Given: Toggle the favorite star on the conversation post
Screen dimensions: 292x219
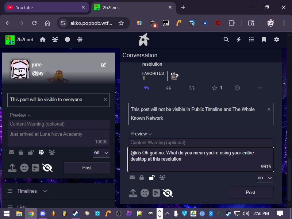Looking at the screenshot, I should tap(215, 88).
